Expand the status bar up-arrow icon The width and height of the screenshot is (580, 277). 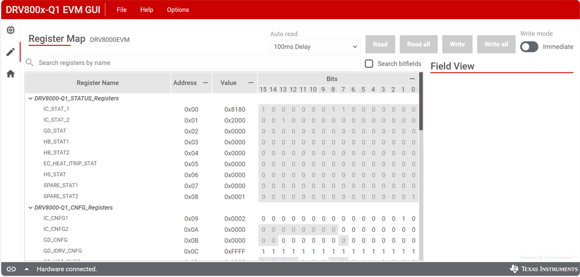pyautogui.click(x=27, y=269)
